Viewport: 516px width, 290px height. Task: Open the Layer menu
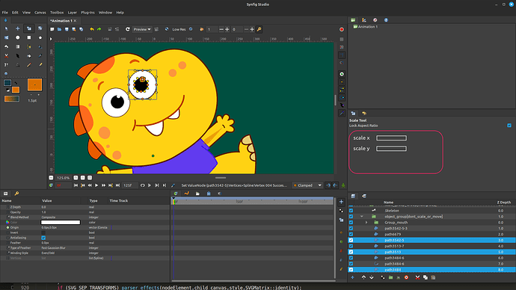(72, 13)
